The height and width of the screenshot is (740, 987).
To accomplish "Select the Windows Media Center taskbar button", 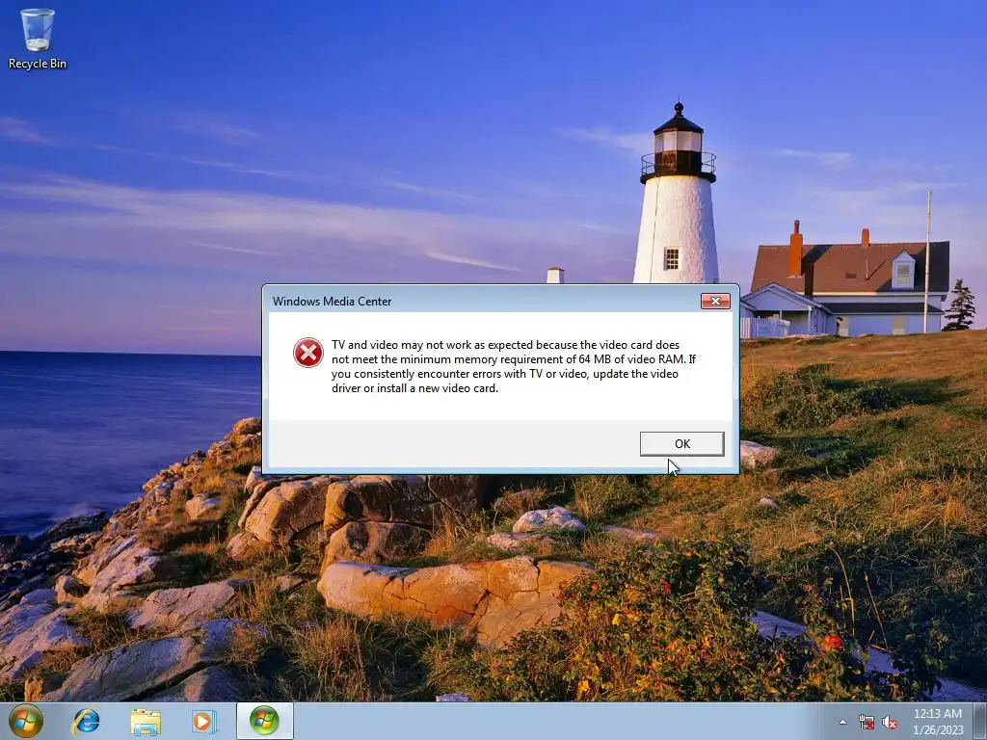I will (x=264, y=721).
